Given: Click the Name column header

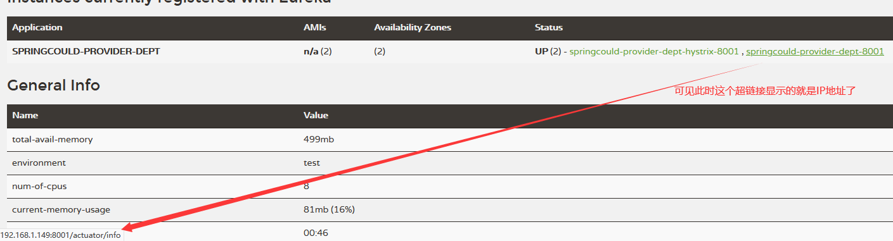Looking at the screenshot, I should tap(25, 116).
